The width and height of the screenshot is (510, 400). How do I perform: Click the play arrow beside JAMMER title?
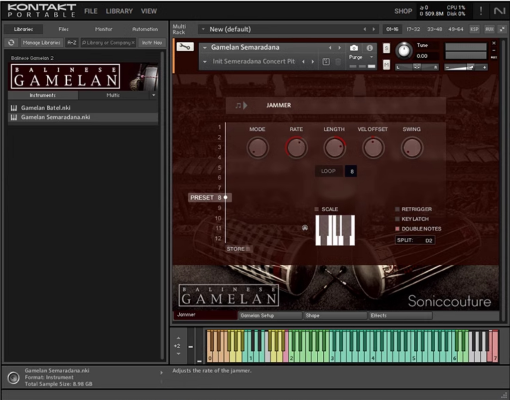(245, 105)
